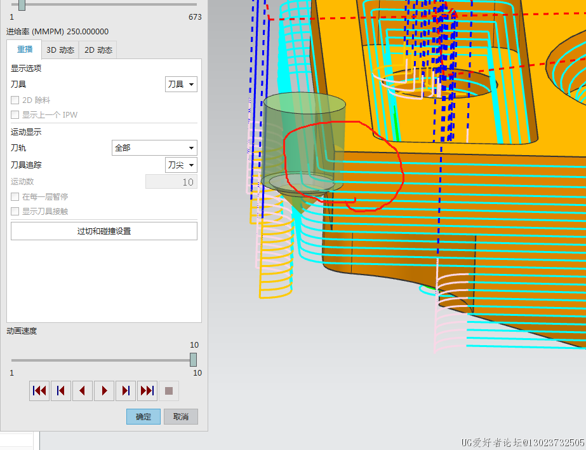Open the 刀具追踪 dropdown showing 刀尖
The image size is (586, 450).
(x=181, y=165)
